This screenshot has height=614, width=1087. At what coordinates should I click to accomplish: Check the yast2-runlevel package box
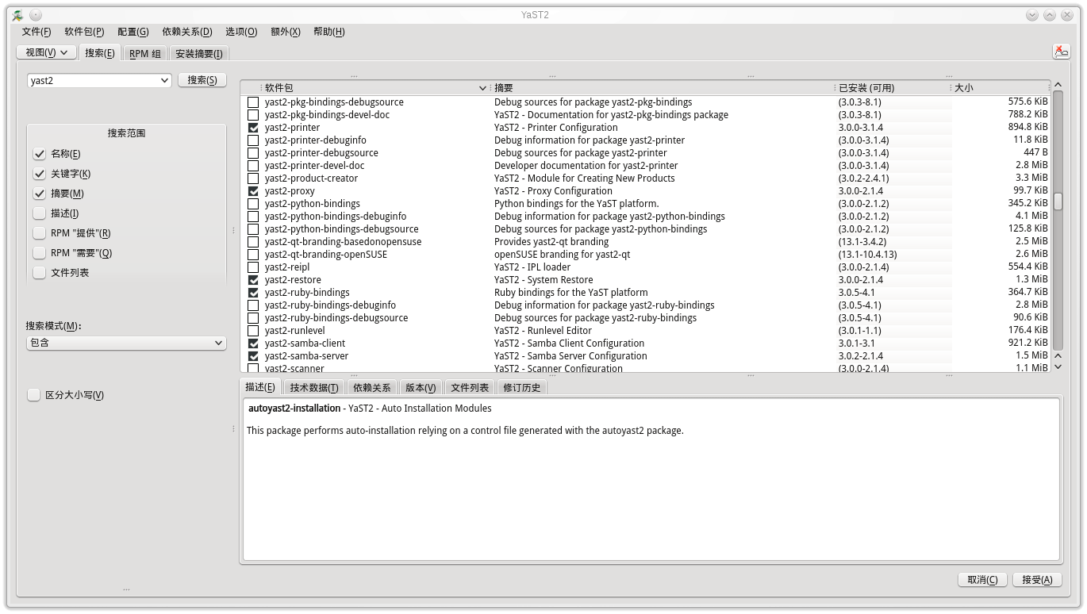point(253,331)
